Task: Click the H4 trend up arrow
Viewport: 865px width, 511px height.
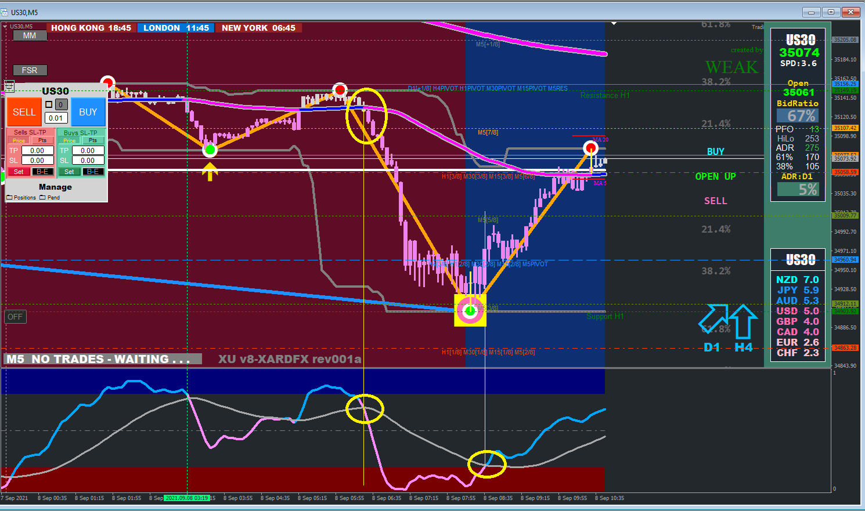Action: (743, 321)
